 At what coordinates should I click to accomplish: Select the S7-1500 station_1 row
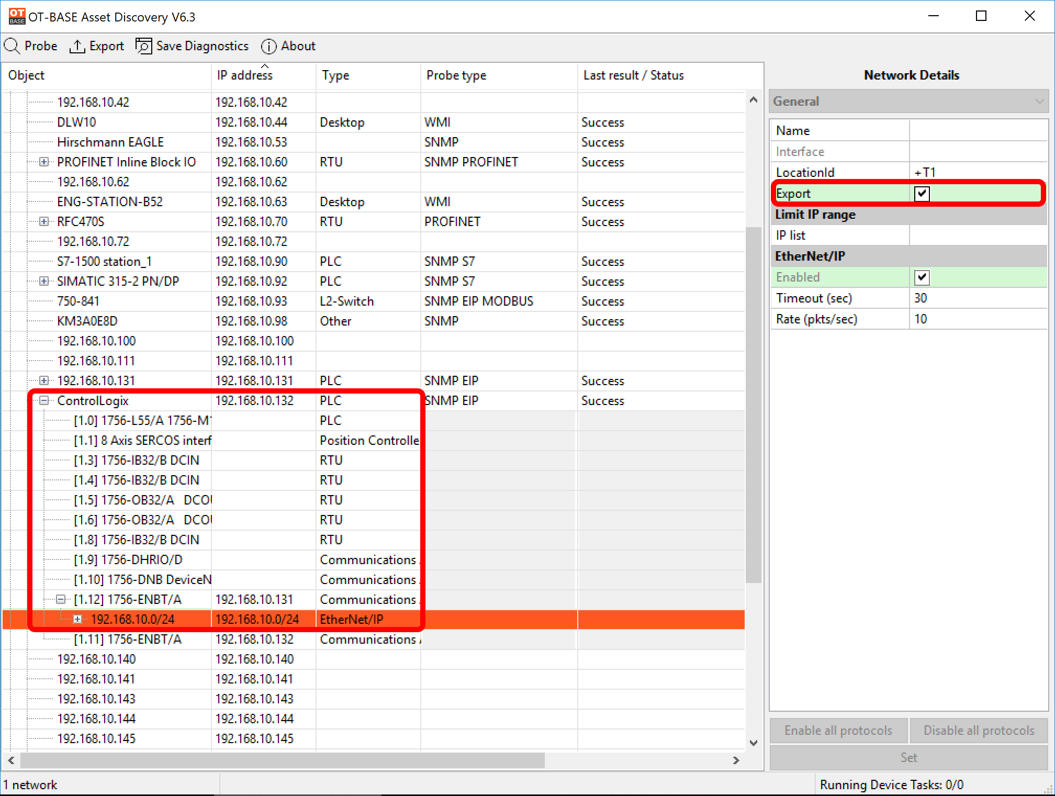pos(374,262)
